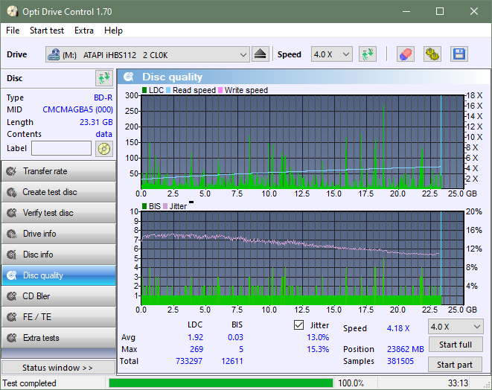
Task: Show the Status window panel
Action: (58, 368)
